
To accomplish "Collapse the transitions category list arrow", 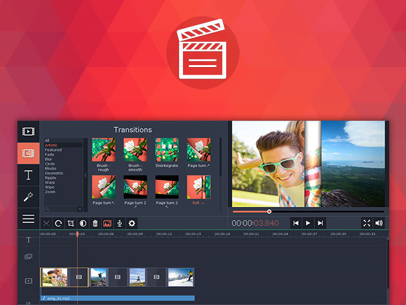I will (x=86, y=175).
